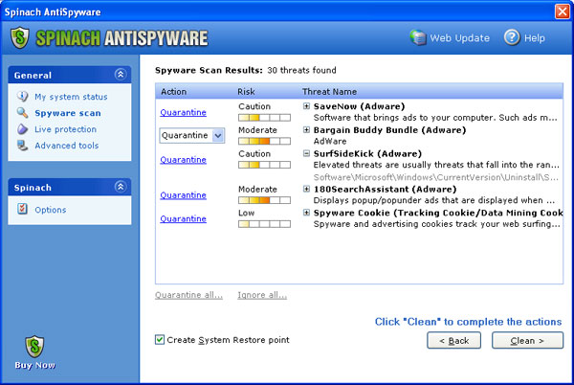Click SaveNow Caution risk meter
This screenshot has width=574, height=385.
(x=264, y=118)
